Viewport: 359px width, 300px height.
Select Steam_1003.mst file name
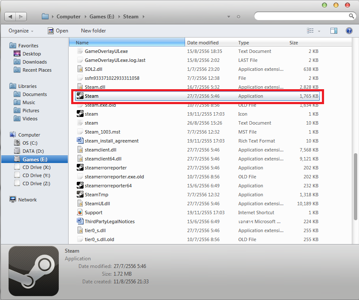point(102,132)
